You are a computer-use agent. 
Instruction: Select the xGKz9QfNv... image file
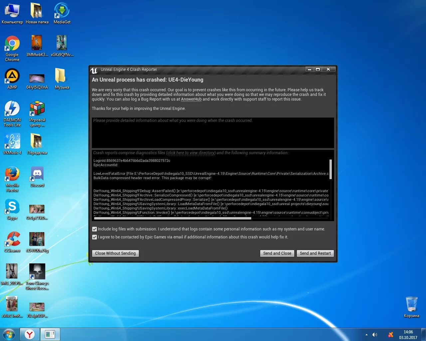tap(62, 46)
